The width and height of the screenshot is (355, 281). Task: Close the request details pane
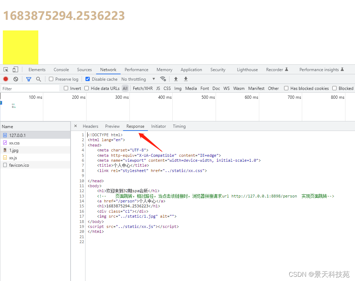point(76,126)
